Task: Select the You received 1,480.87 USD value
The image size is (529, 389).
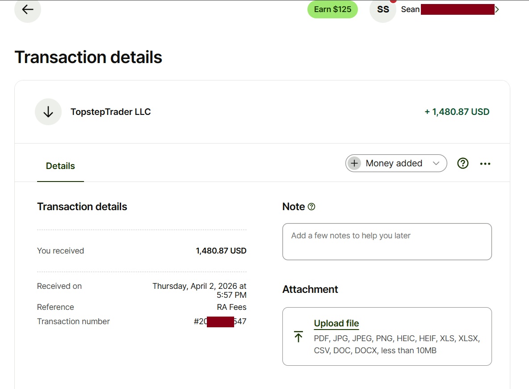Action: [x=221, y=250]
